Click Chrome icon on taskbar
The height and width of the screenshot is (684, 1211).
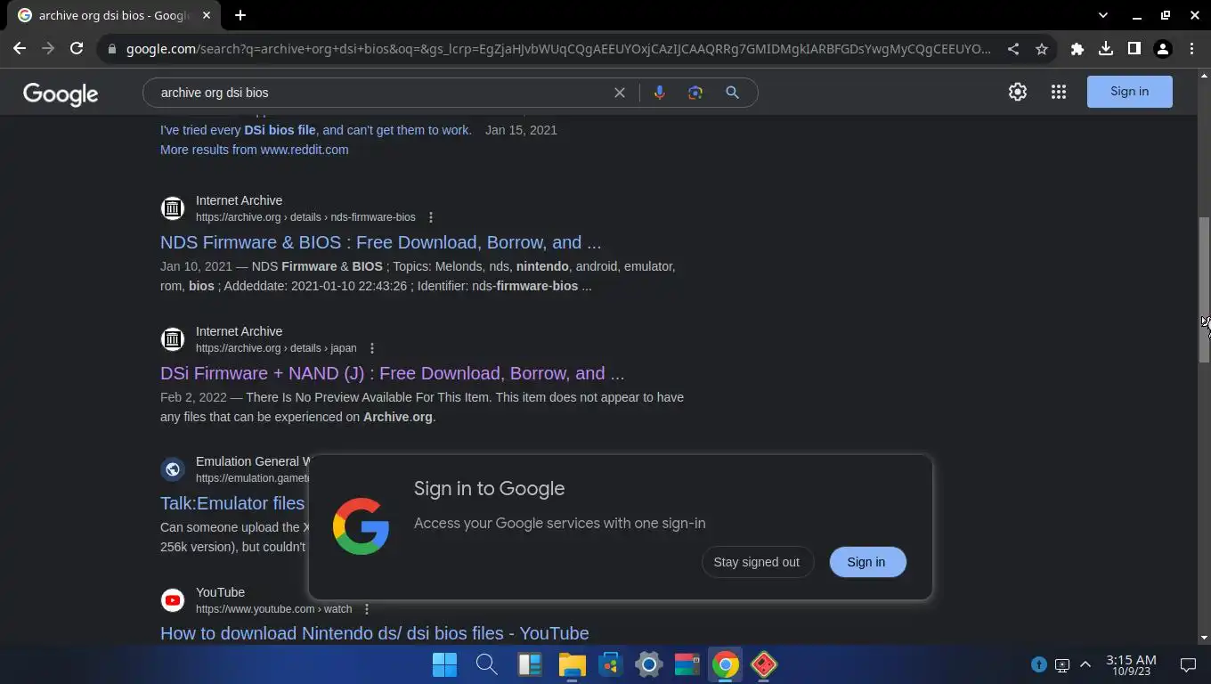click(x=726, y=664)
